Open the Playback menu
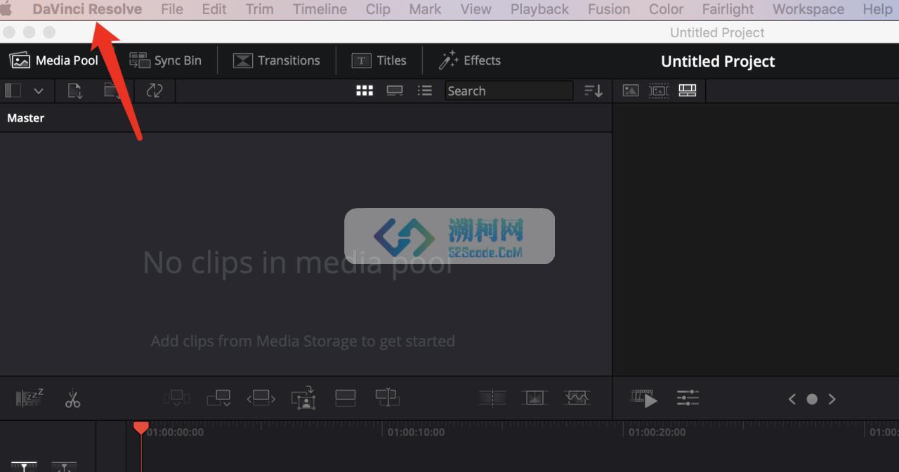 pos(539,9)
